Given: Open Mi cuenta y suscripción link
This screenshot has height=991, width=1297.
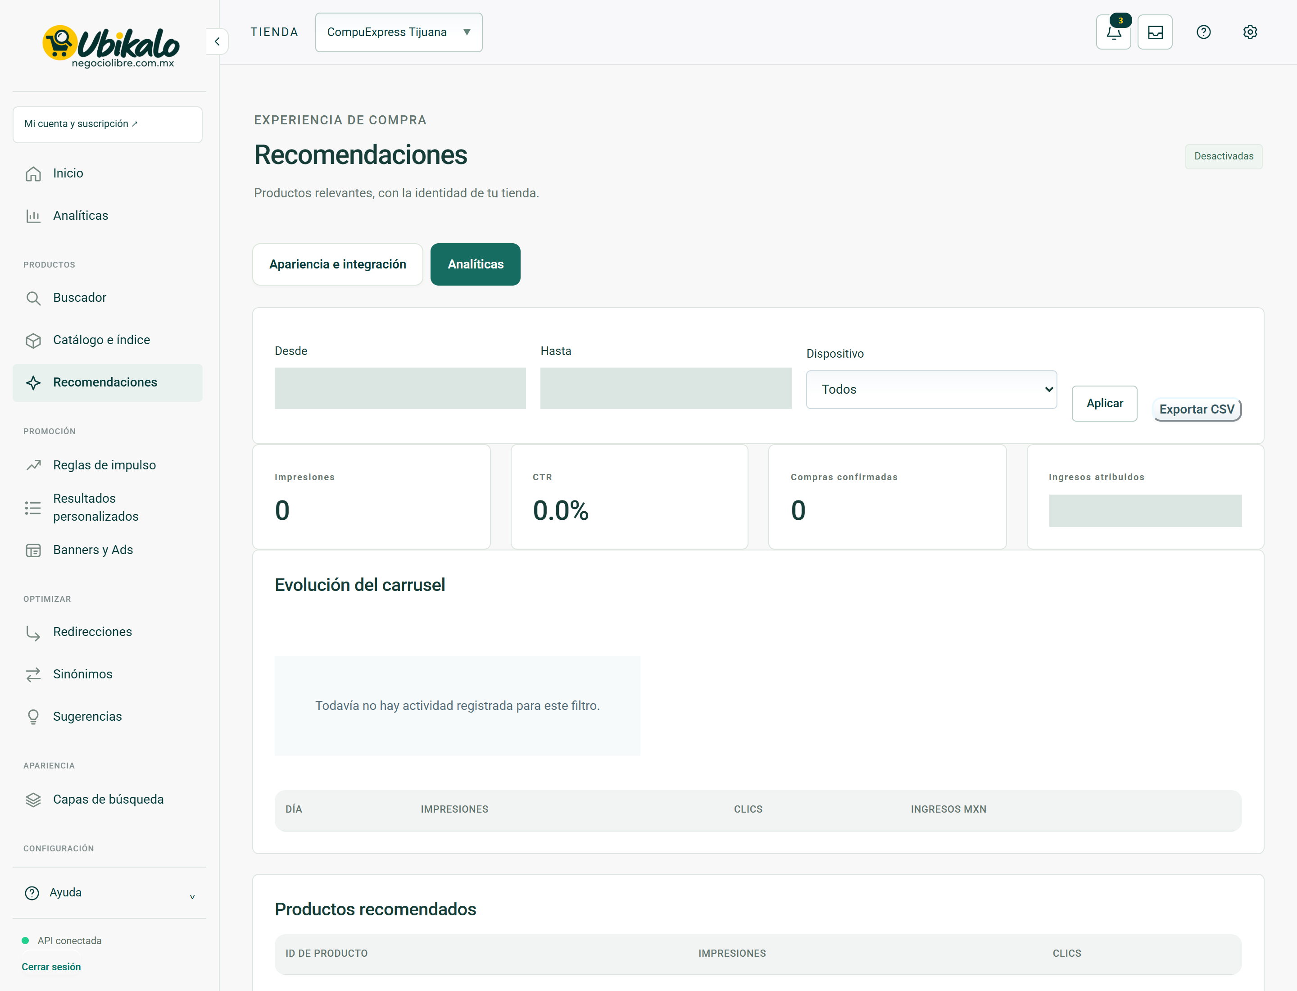Looking at the screenshot, I should tap(107, 124).
